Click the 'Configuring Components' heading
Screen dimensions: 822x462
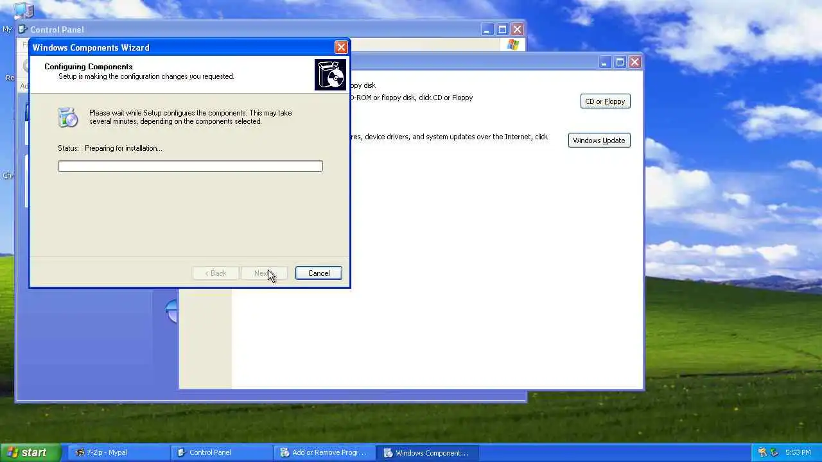[89, 67]
